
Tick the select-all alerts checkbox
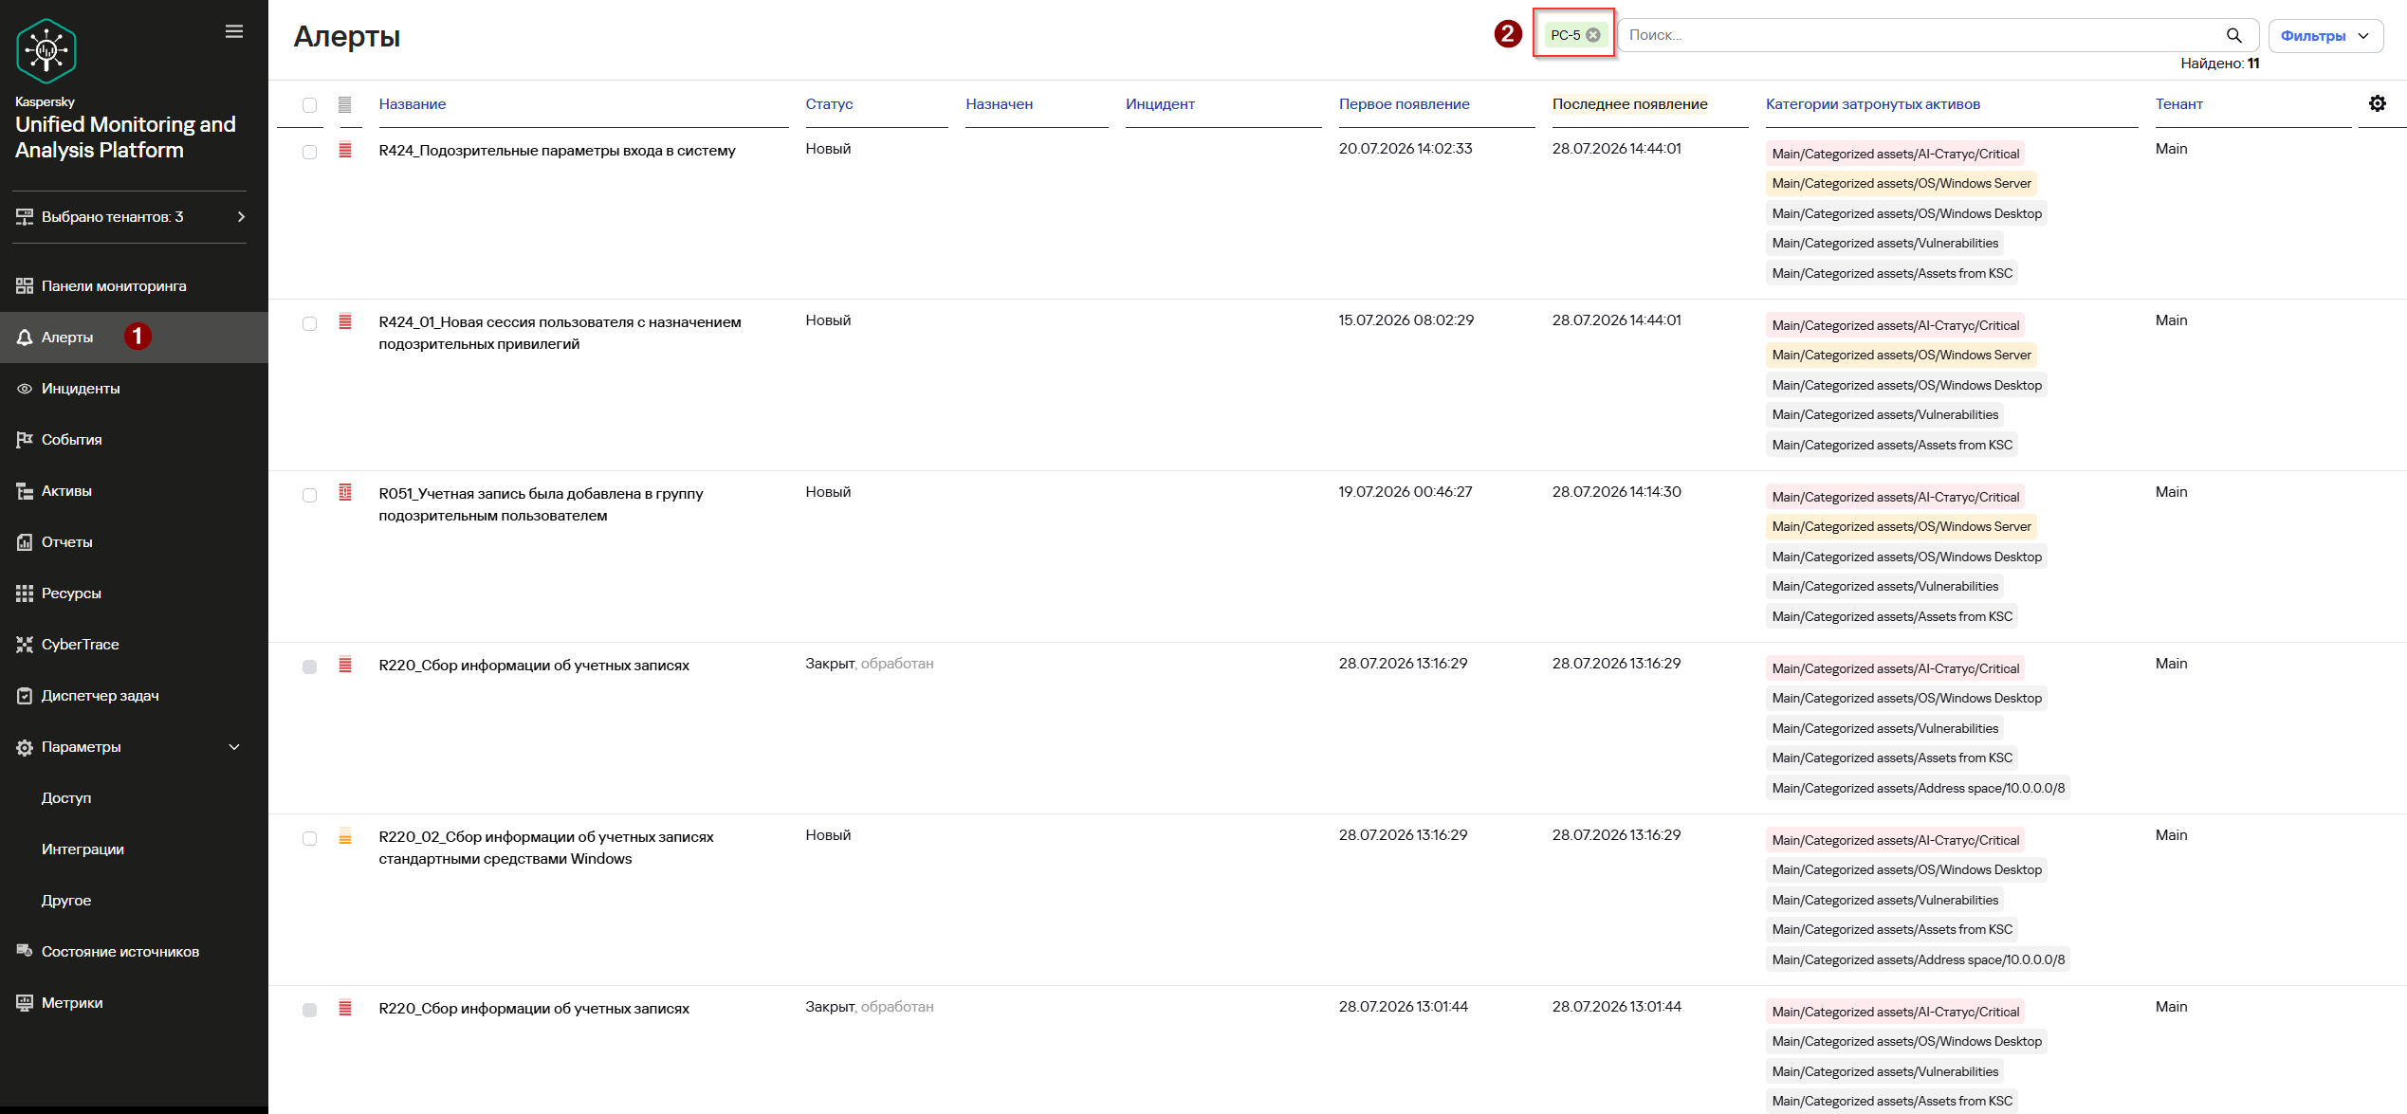(x=309, y=105)
